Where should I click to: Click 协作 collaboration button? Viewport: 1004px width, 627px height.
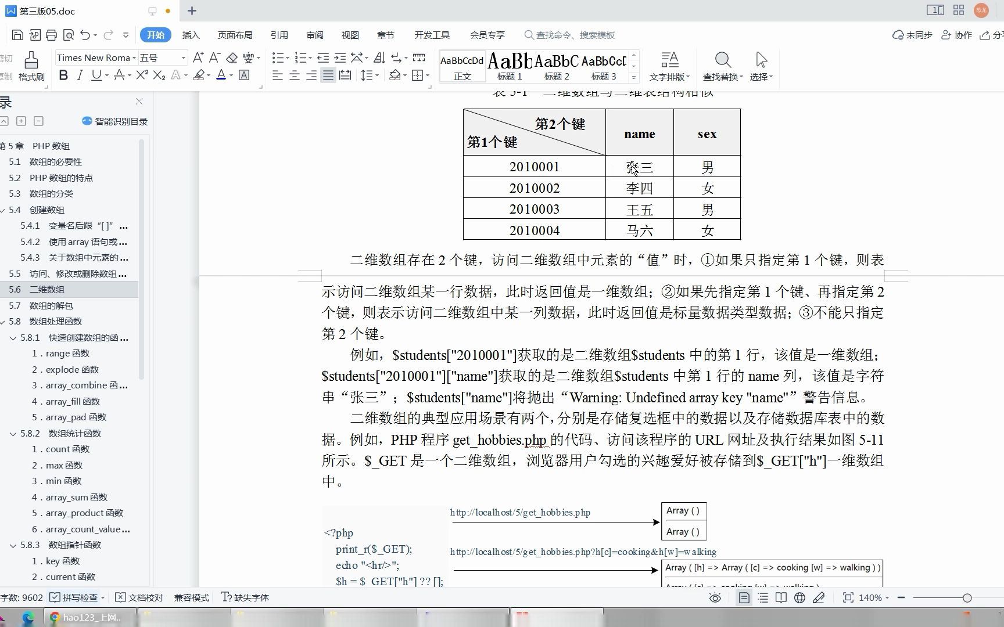pos(956,35)
